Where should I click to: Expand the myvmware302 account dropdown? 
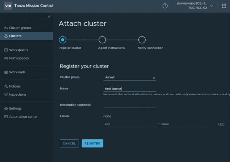point(211,6)
